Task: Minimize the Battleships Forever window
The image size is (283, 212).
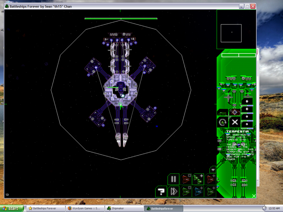Action: coord(242,6)
